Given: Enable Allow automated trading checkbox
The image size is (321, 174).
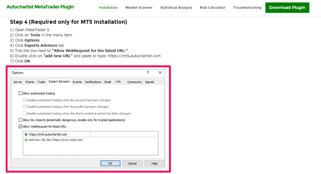Looking at the screenshot, I should click(x=20, y=93).
